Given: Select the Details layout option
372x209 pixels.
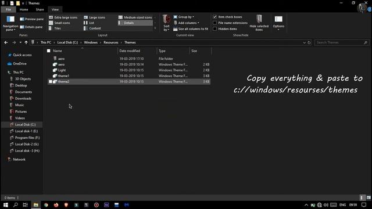Looking at the screenshot, I should point(135,23).
